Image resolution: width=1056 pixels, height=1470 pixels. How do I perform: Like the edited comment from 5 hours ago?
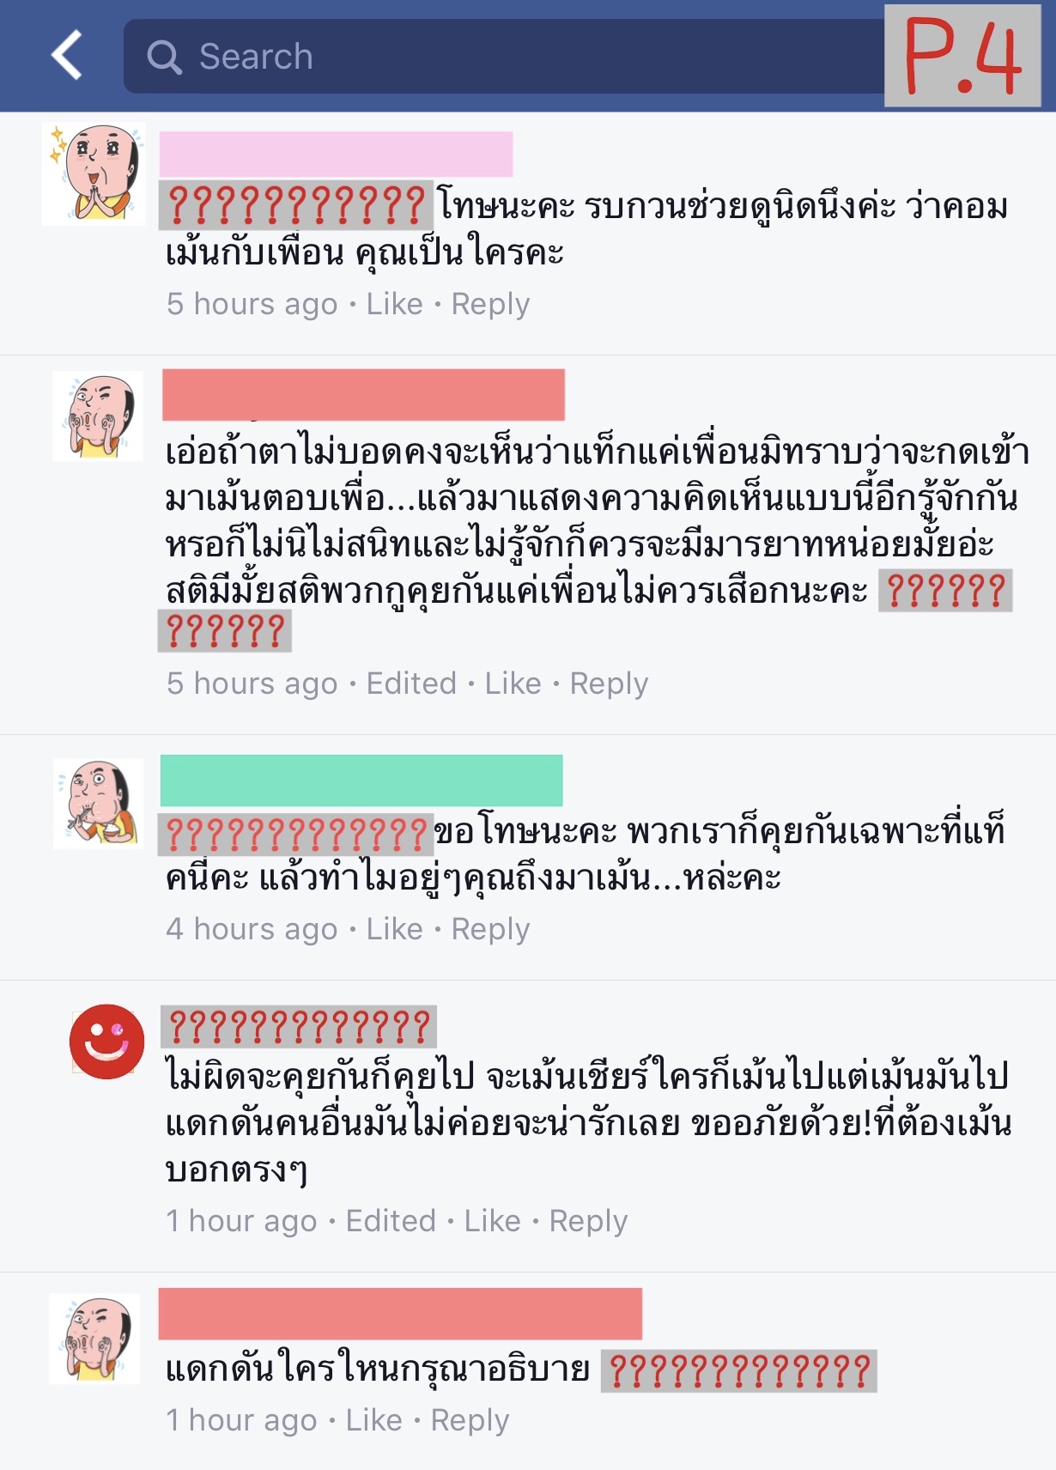[x=513, y=683]
